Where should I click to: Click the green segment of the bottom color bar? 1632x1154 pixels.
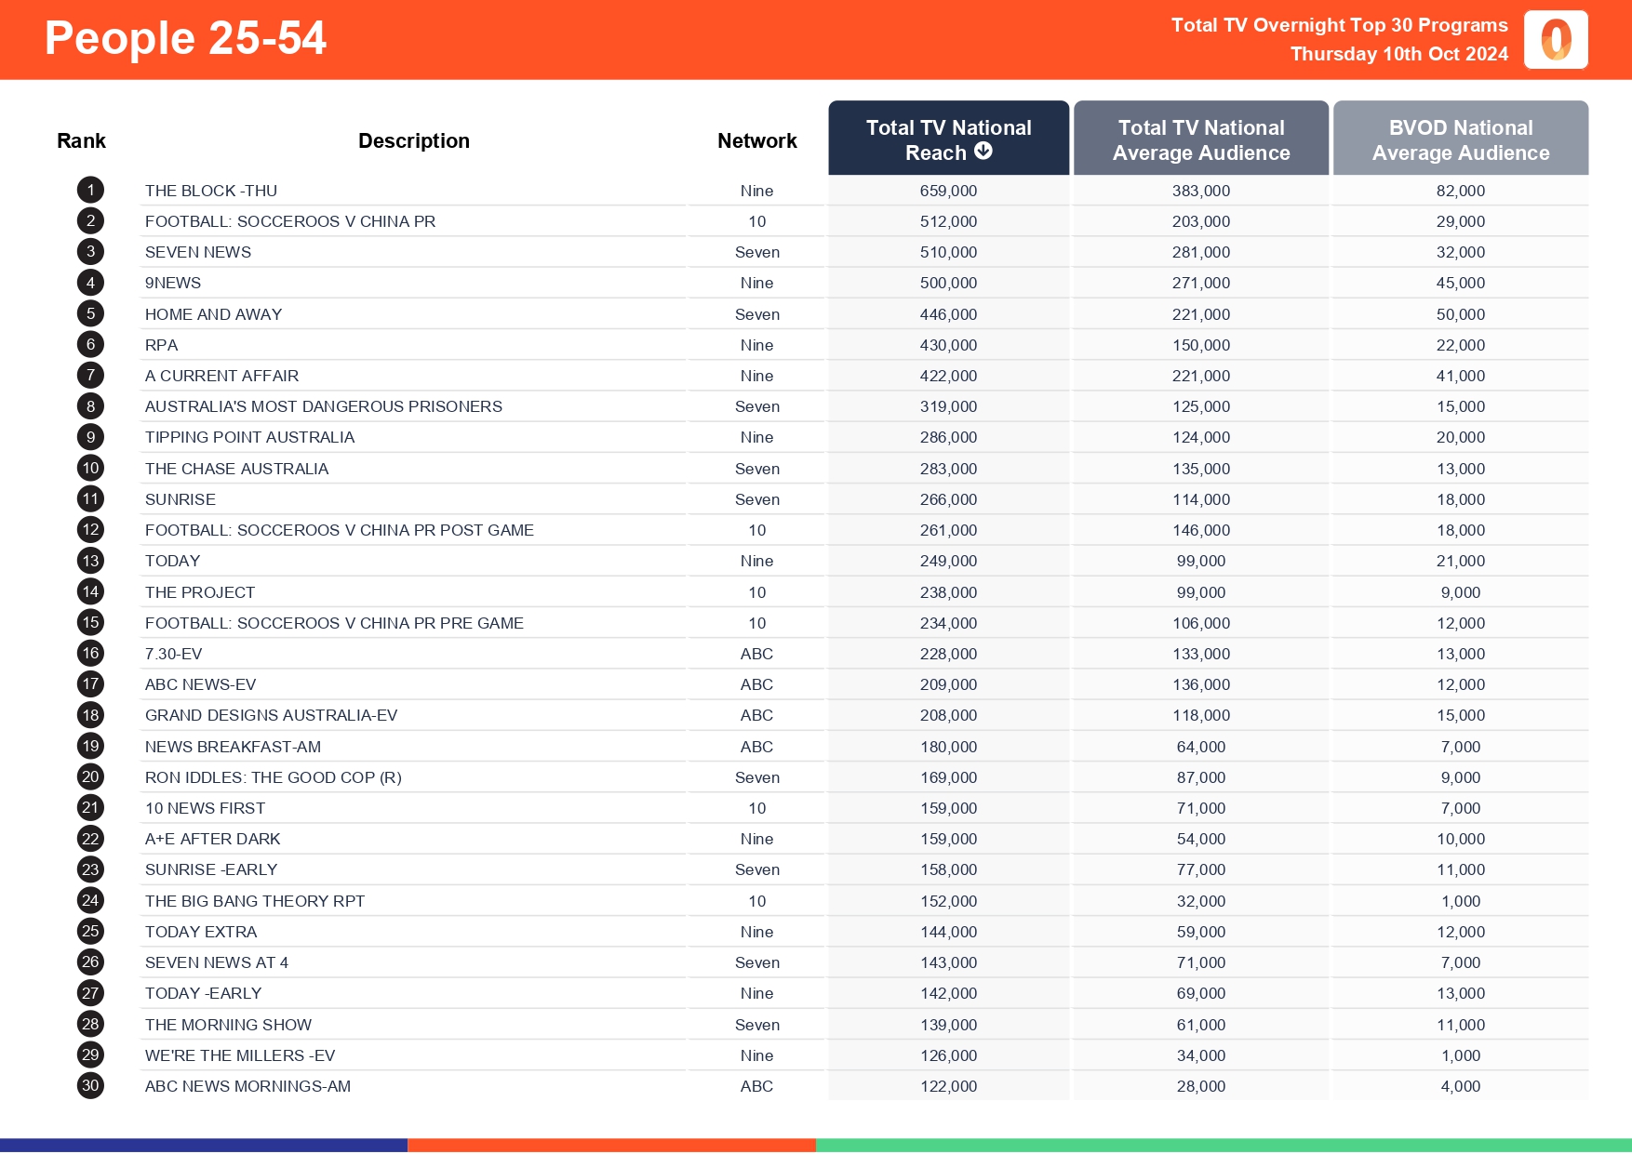tap(1224, 1144)
